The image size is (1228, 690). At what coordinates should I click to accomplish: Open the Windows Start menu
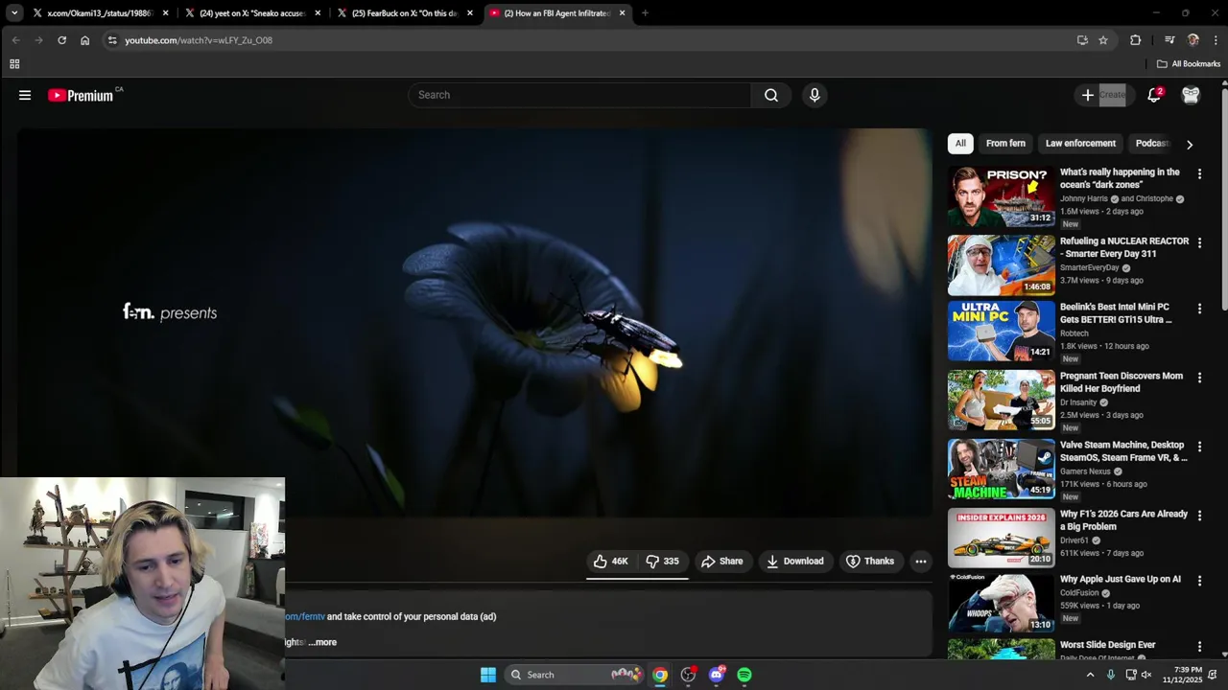(x=488, y=675)
